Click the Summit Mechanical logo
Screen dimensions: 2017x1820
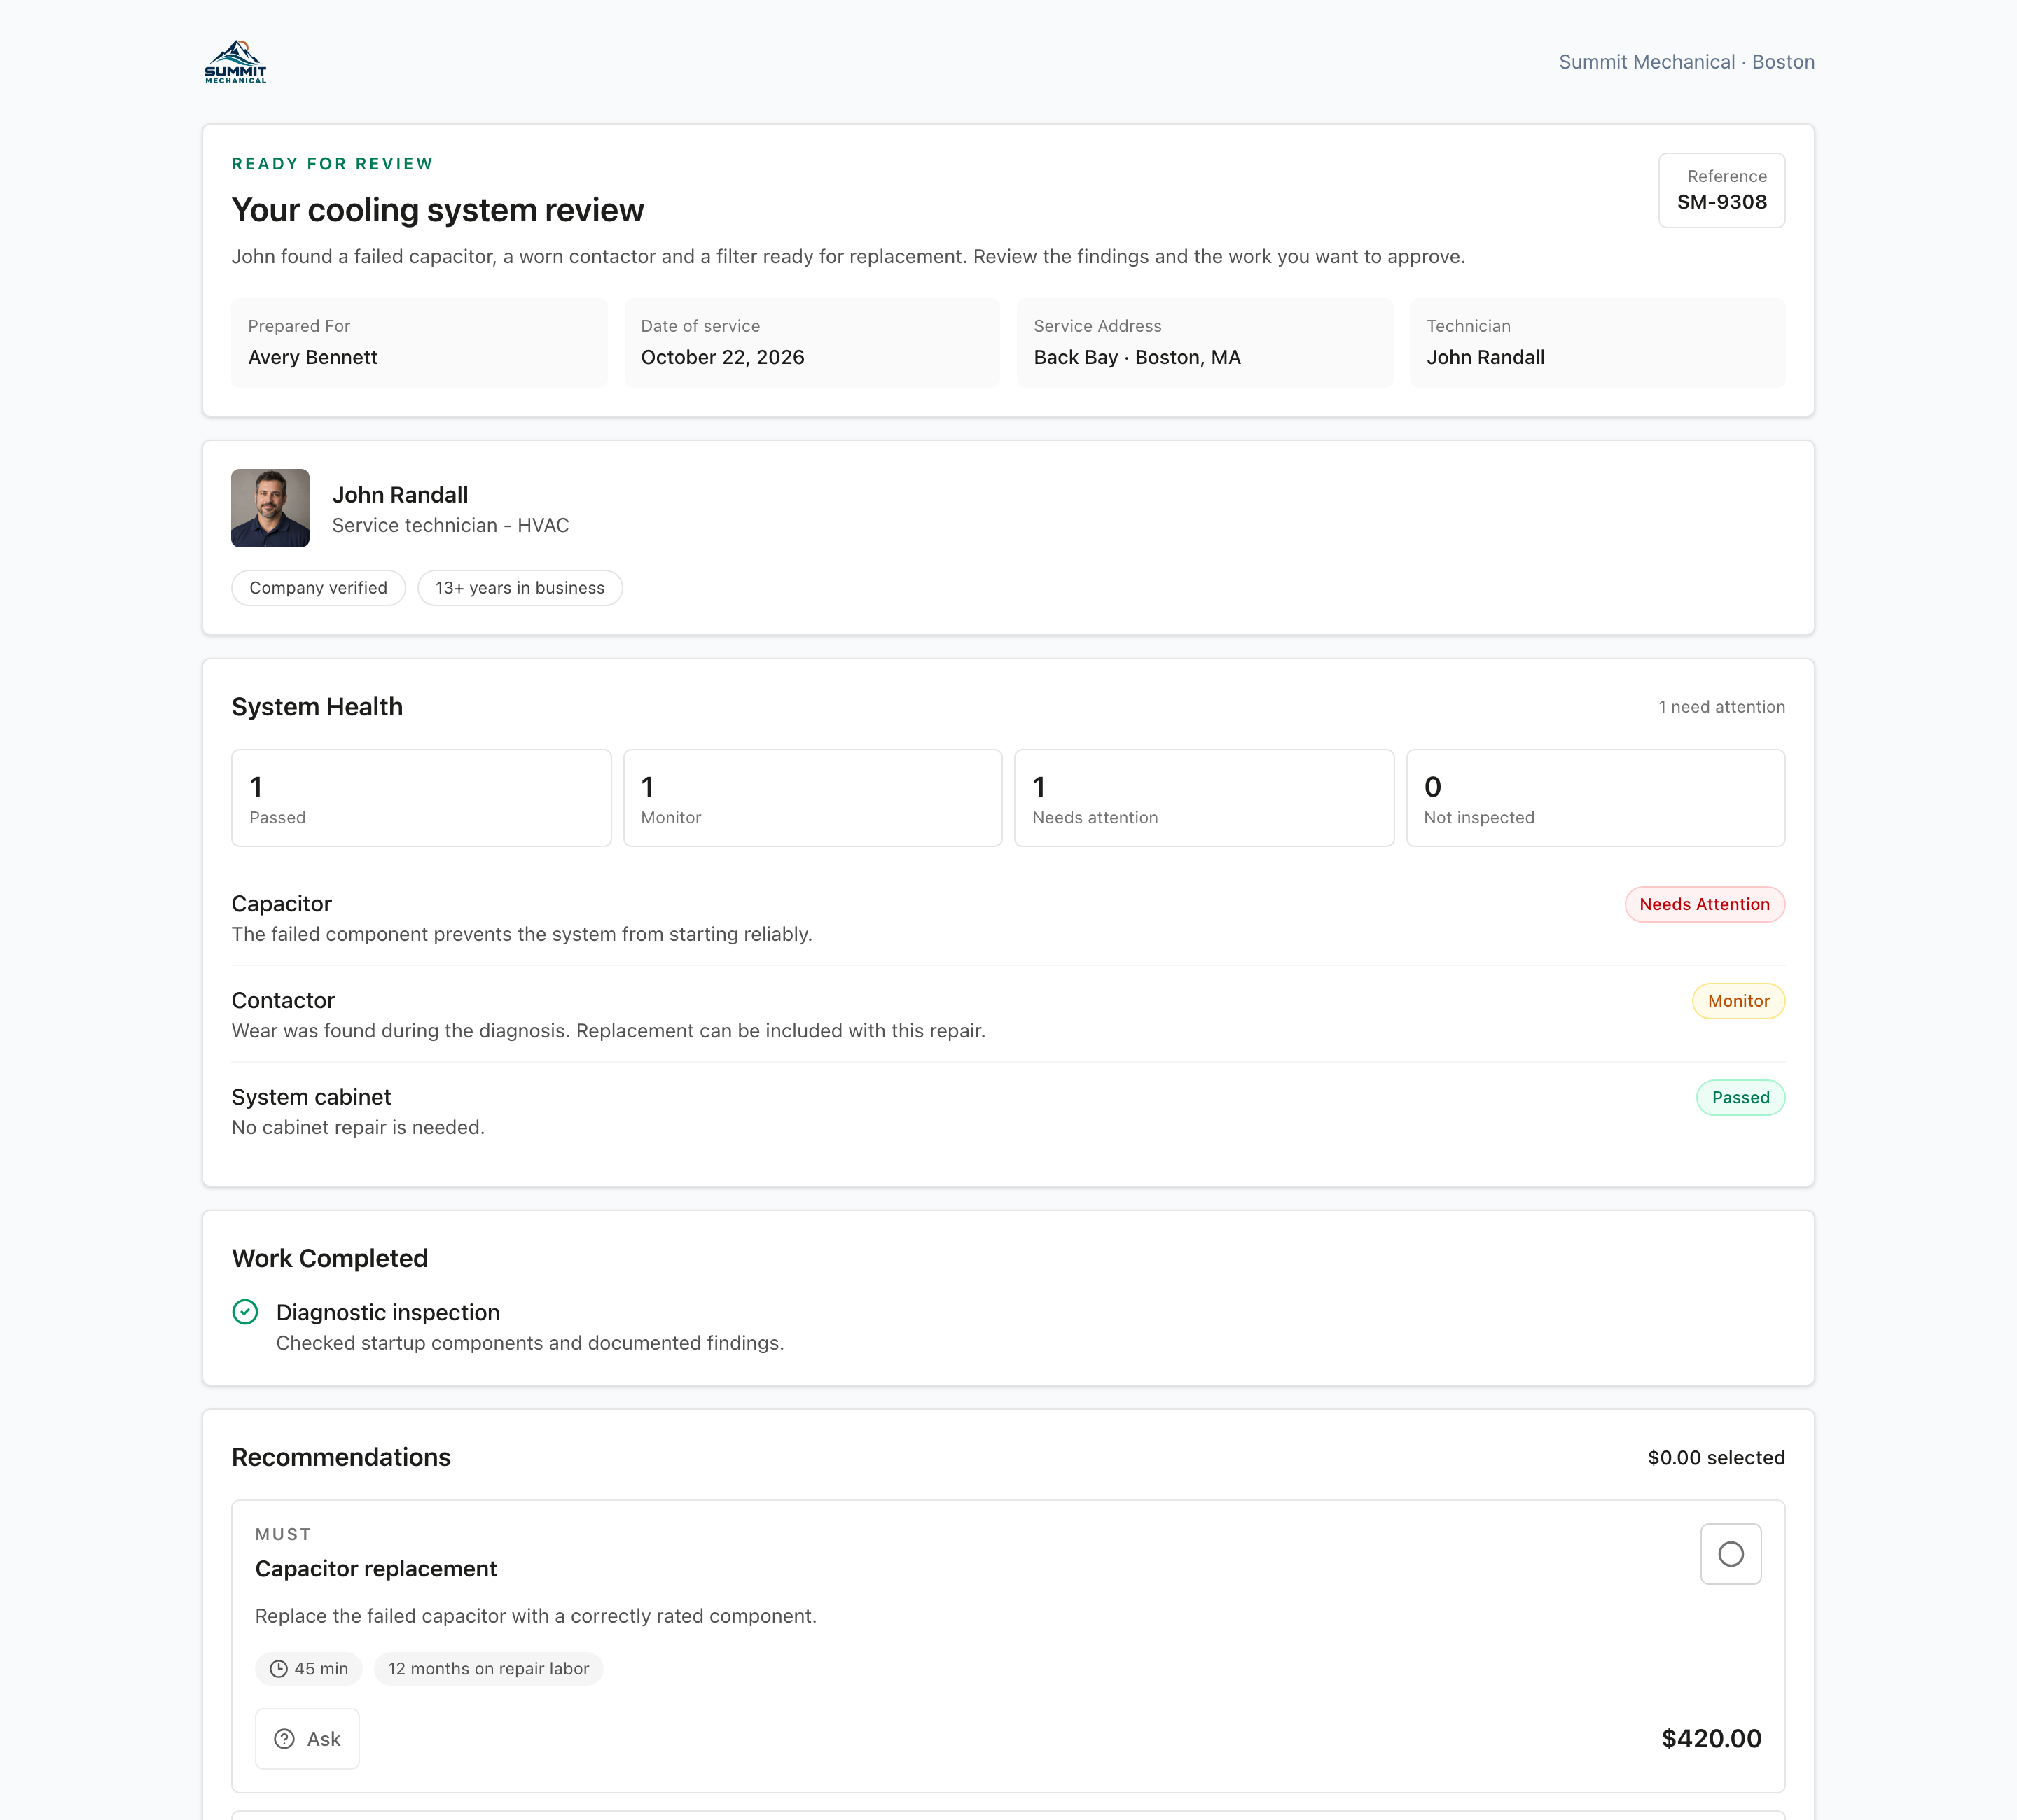pos(235,62)
